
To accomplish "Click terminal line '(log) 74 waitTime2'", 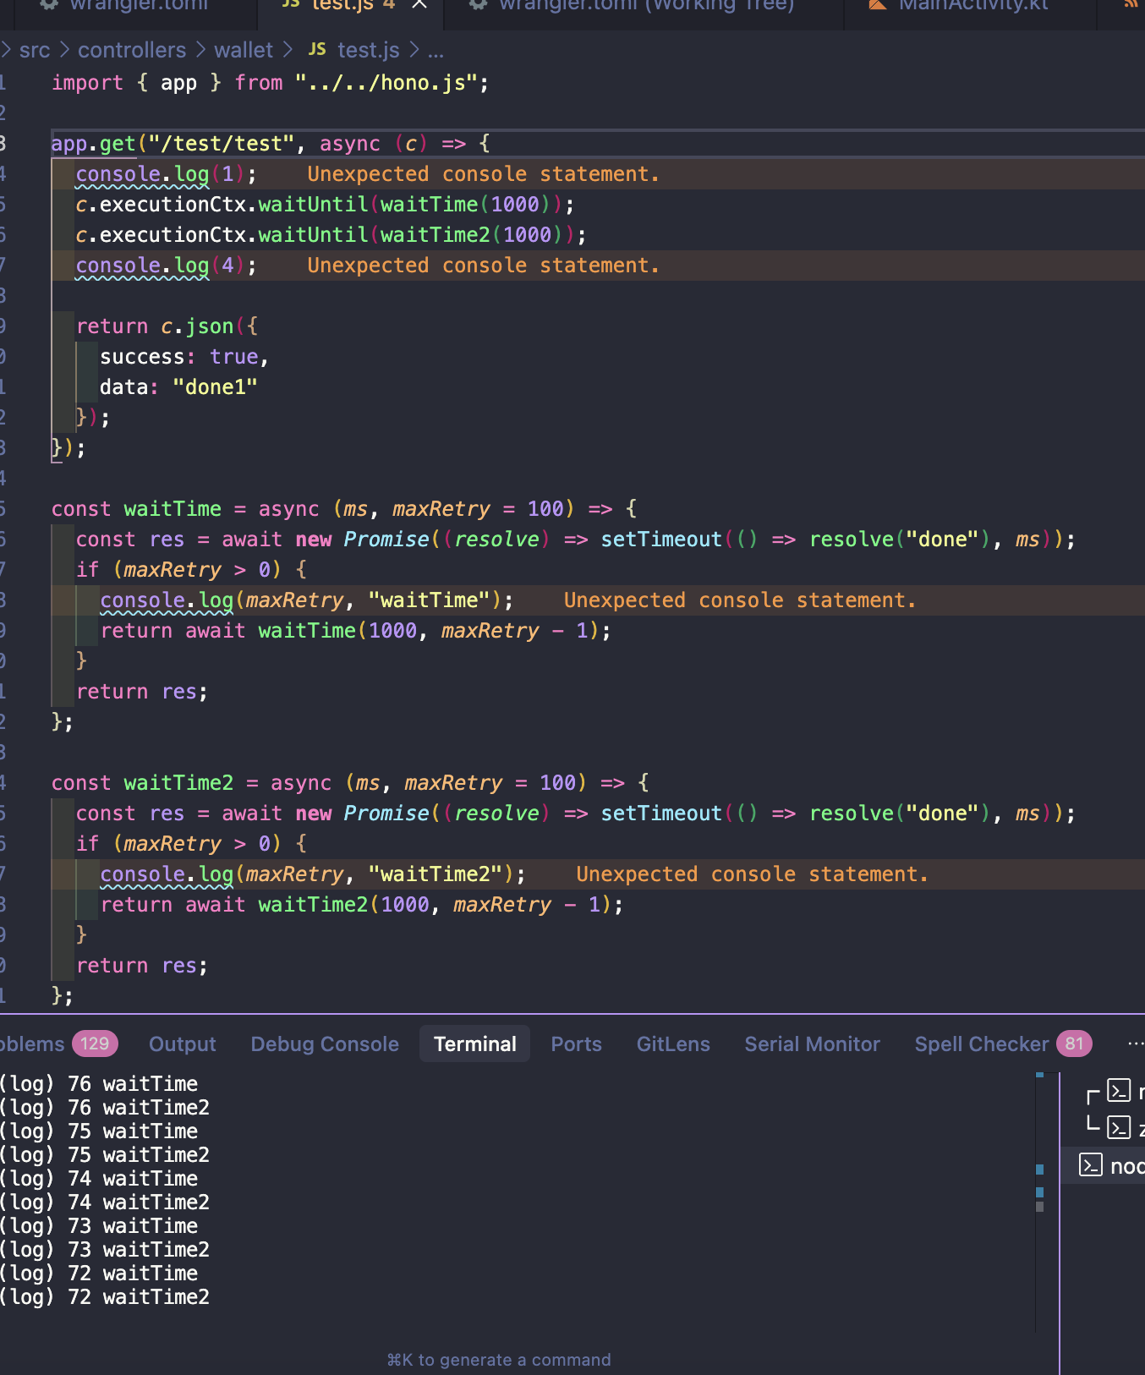I will click(105, 1202).
